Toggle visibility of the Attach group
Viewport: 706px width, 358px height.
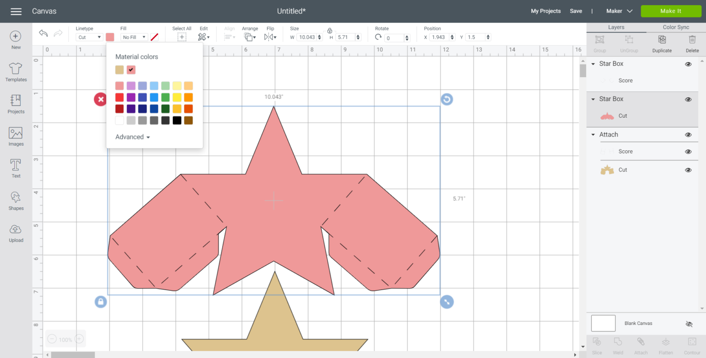tap(688, 135)
